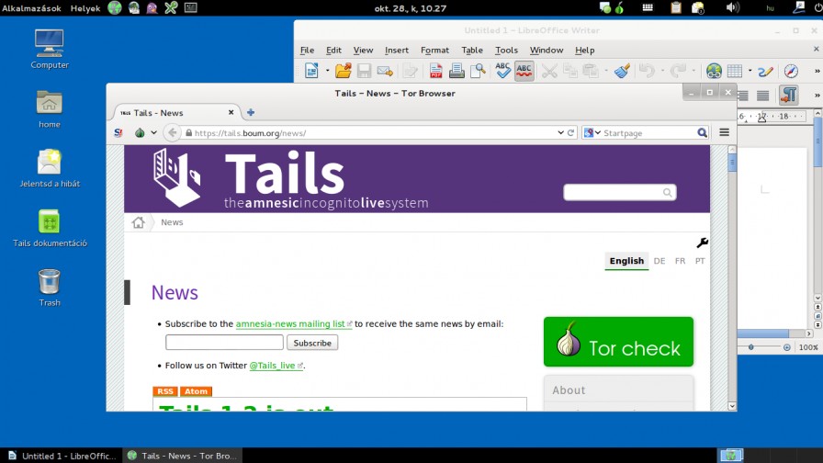Screen dimensions: 823x463
Task: Click the Clone Formatting paintbrush icon
Action: [x=622, y=71]
